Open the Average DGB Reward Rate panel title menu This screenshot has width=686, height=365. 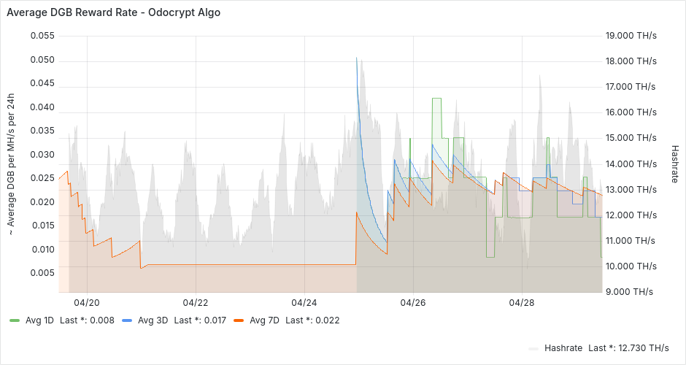click(113, 12)
